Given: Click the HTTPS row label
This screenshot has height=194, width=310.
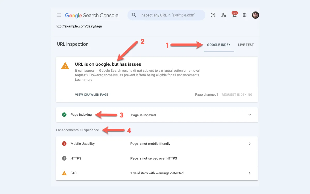Looking at the screenshot, I should pos(76,158).
